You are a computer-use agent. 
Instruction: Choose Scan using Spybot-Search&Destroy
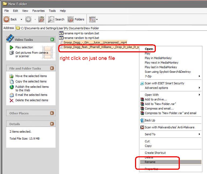(x=168, y=72)
